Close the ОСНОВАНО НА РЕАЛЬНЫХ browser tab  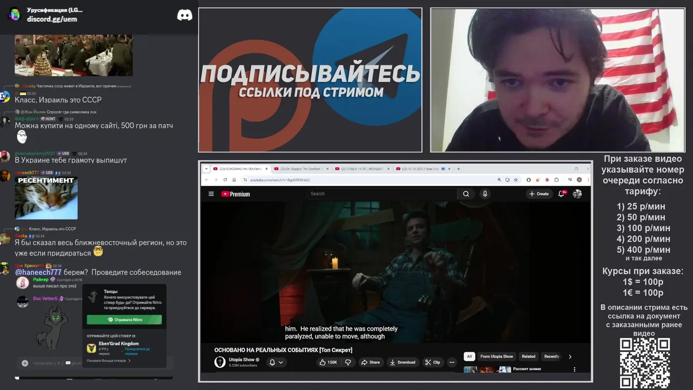click(265, 168)
